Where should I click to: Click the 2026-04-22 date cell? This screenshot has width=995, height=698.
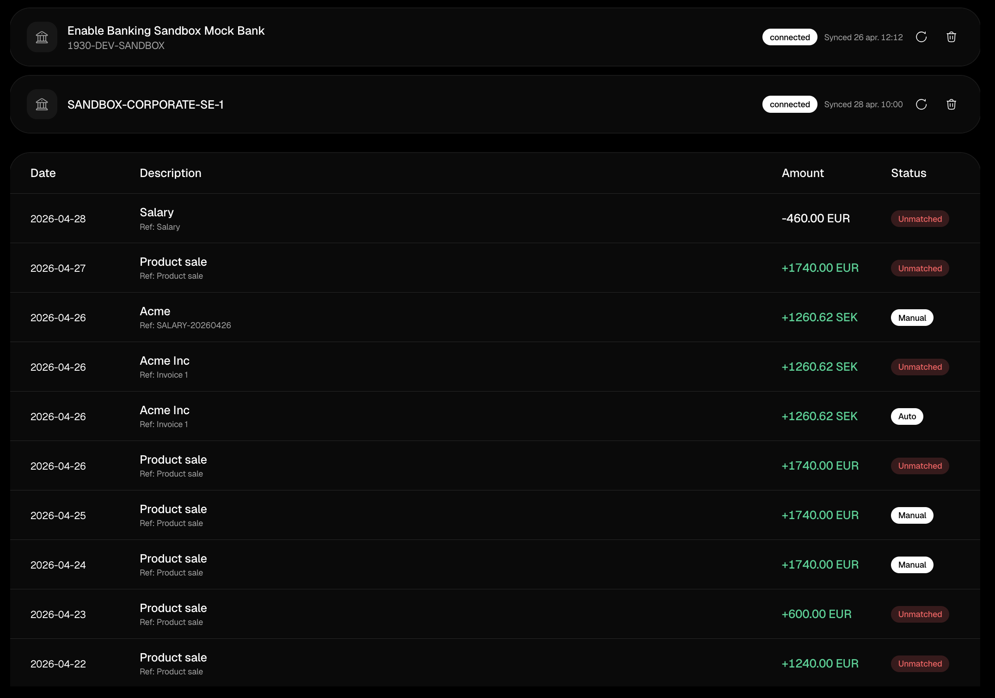pos(58,664)
